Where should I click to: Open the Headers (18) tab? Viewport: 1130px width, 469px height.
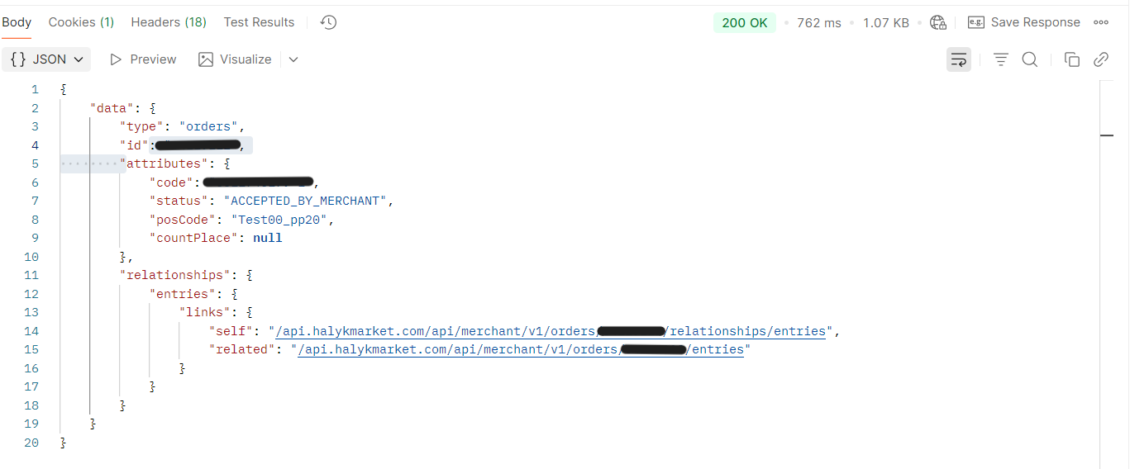pos(169,22)
